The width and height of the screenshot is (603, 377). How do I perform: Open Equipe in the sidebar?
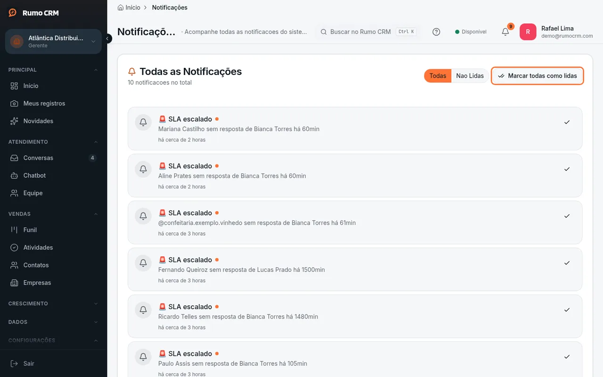coord(53,193)
